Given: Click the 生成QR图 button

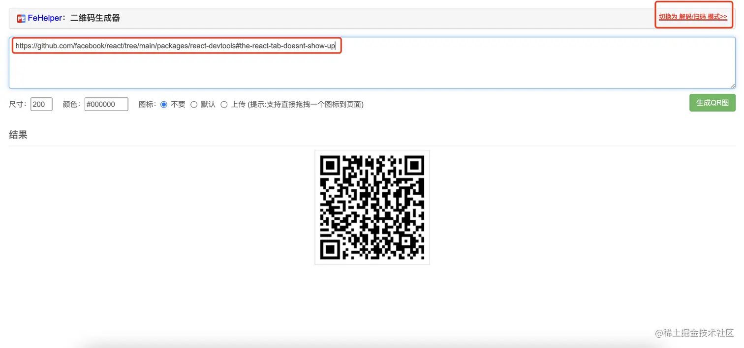Looking at the screenshot, I should [712, 103].
